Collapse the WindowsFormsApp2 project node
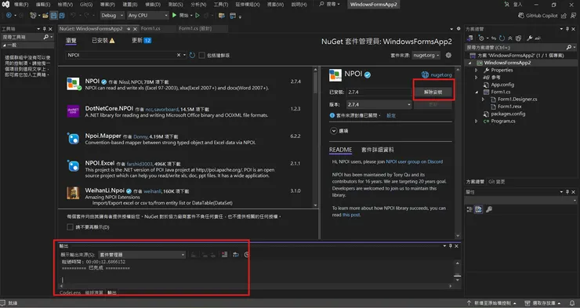The height and width of the screenshot is (308, 580). [470, 63]
